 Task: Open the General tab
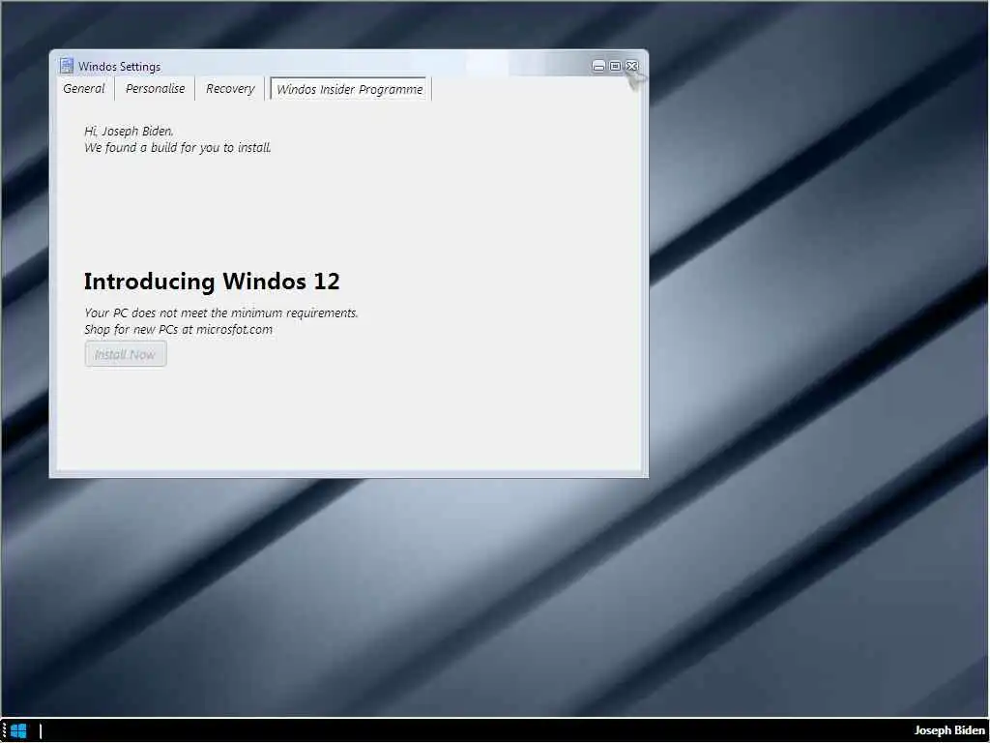(x=84, y=88)
